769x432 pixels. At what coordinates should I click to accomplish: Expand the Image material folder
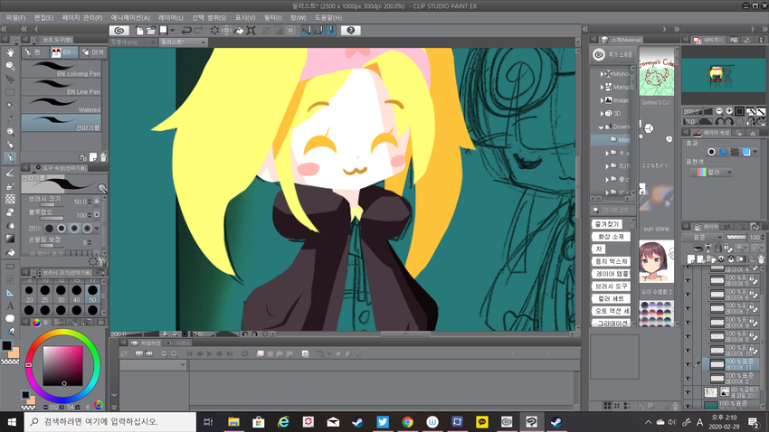(602, 100)
